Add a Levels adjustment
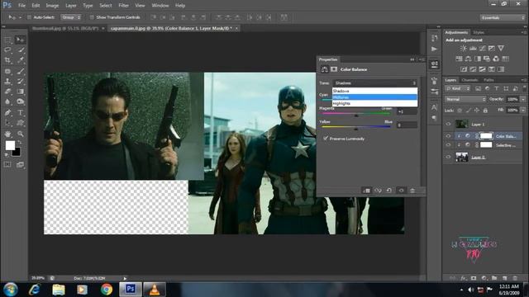The image size is (529, 297). click(473, 49)
